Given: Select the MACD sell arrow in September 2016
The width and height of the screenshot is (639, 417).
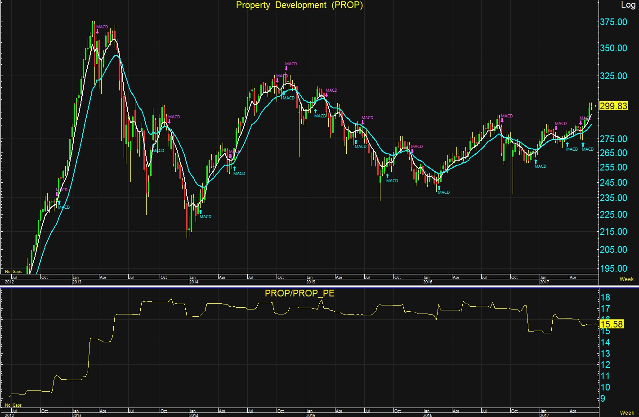Looking at the screenshot, I should (502, 121).
